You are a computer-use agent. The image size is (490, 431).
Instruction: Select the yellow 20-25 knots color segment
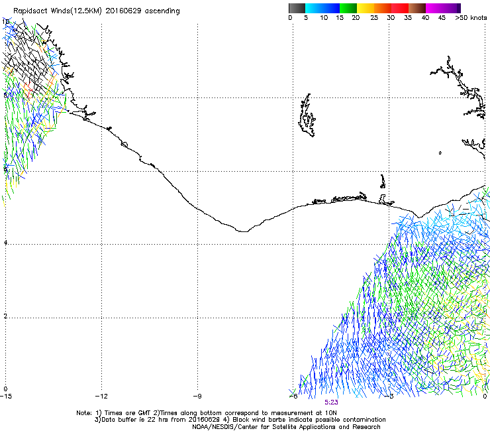pyautogui.click(x=366, y=8)
